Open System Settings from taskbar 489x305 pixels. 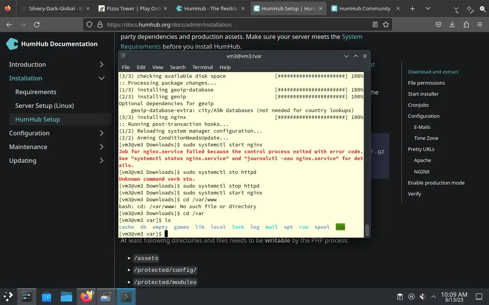point(27,296)
